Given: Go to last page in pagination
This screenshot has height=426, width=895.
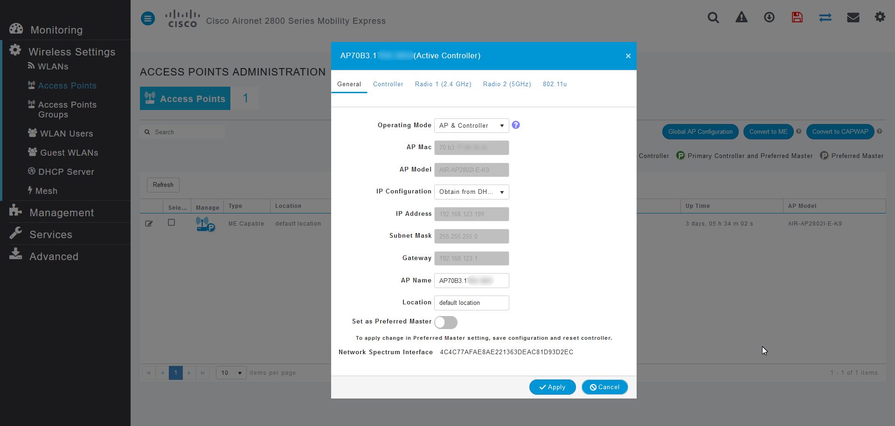Looking at the screenshot, I should tap(202, 373).
